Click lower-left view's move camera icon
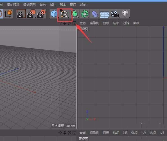This screenshot has height=141, width=167. pos(60,133)
